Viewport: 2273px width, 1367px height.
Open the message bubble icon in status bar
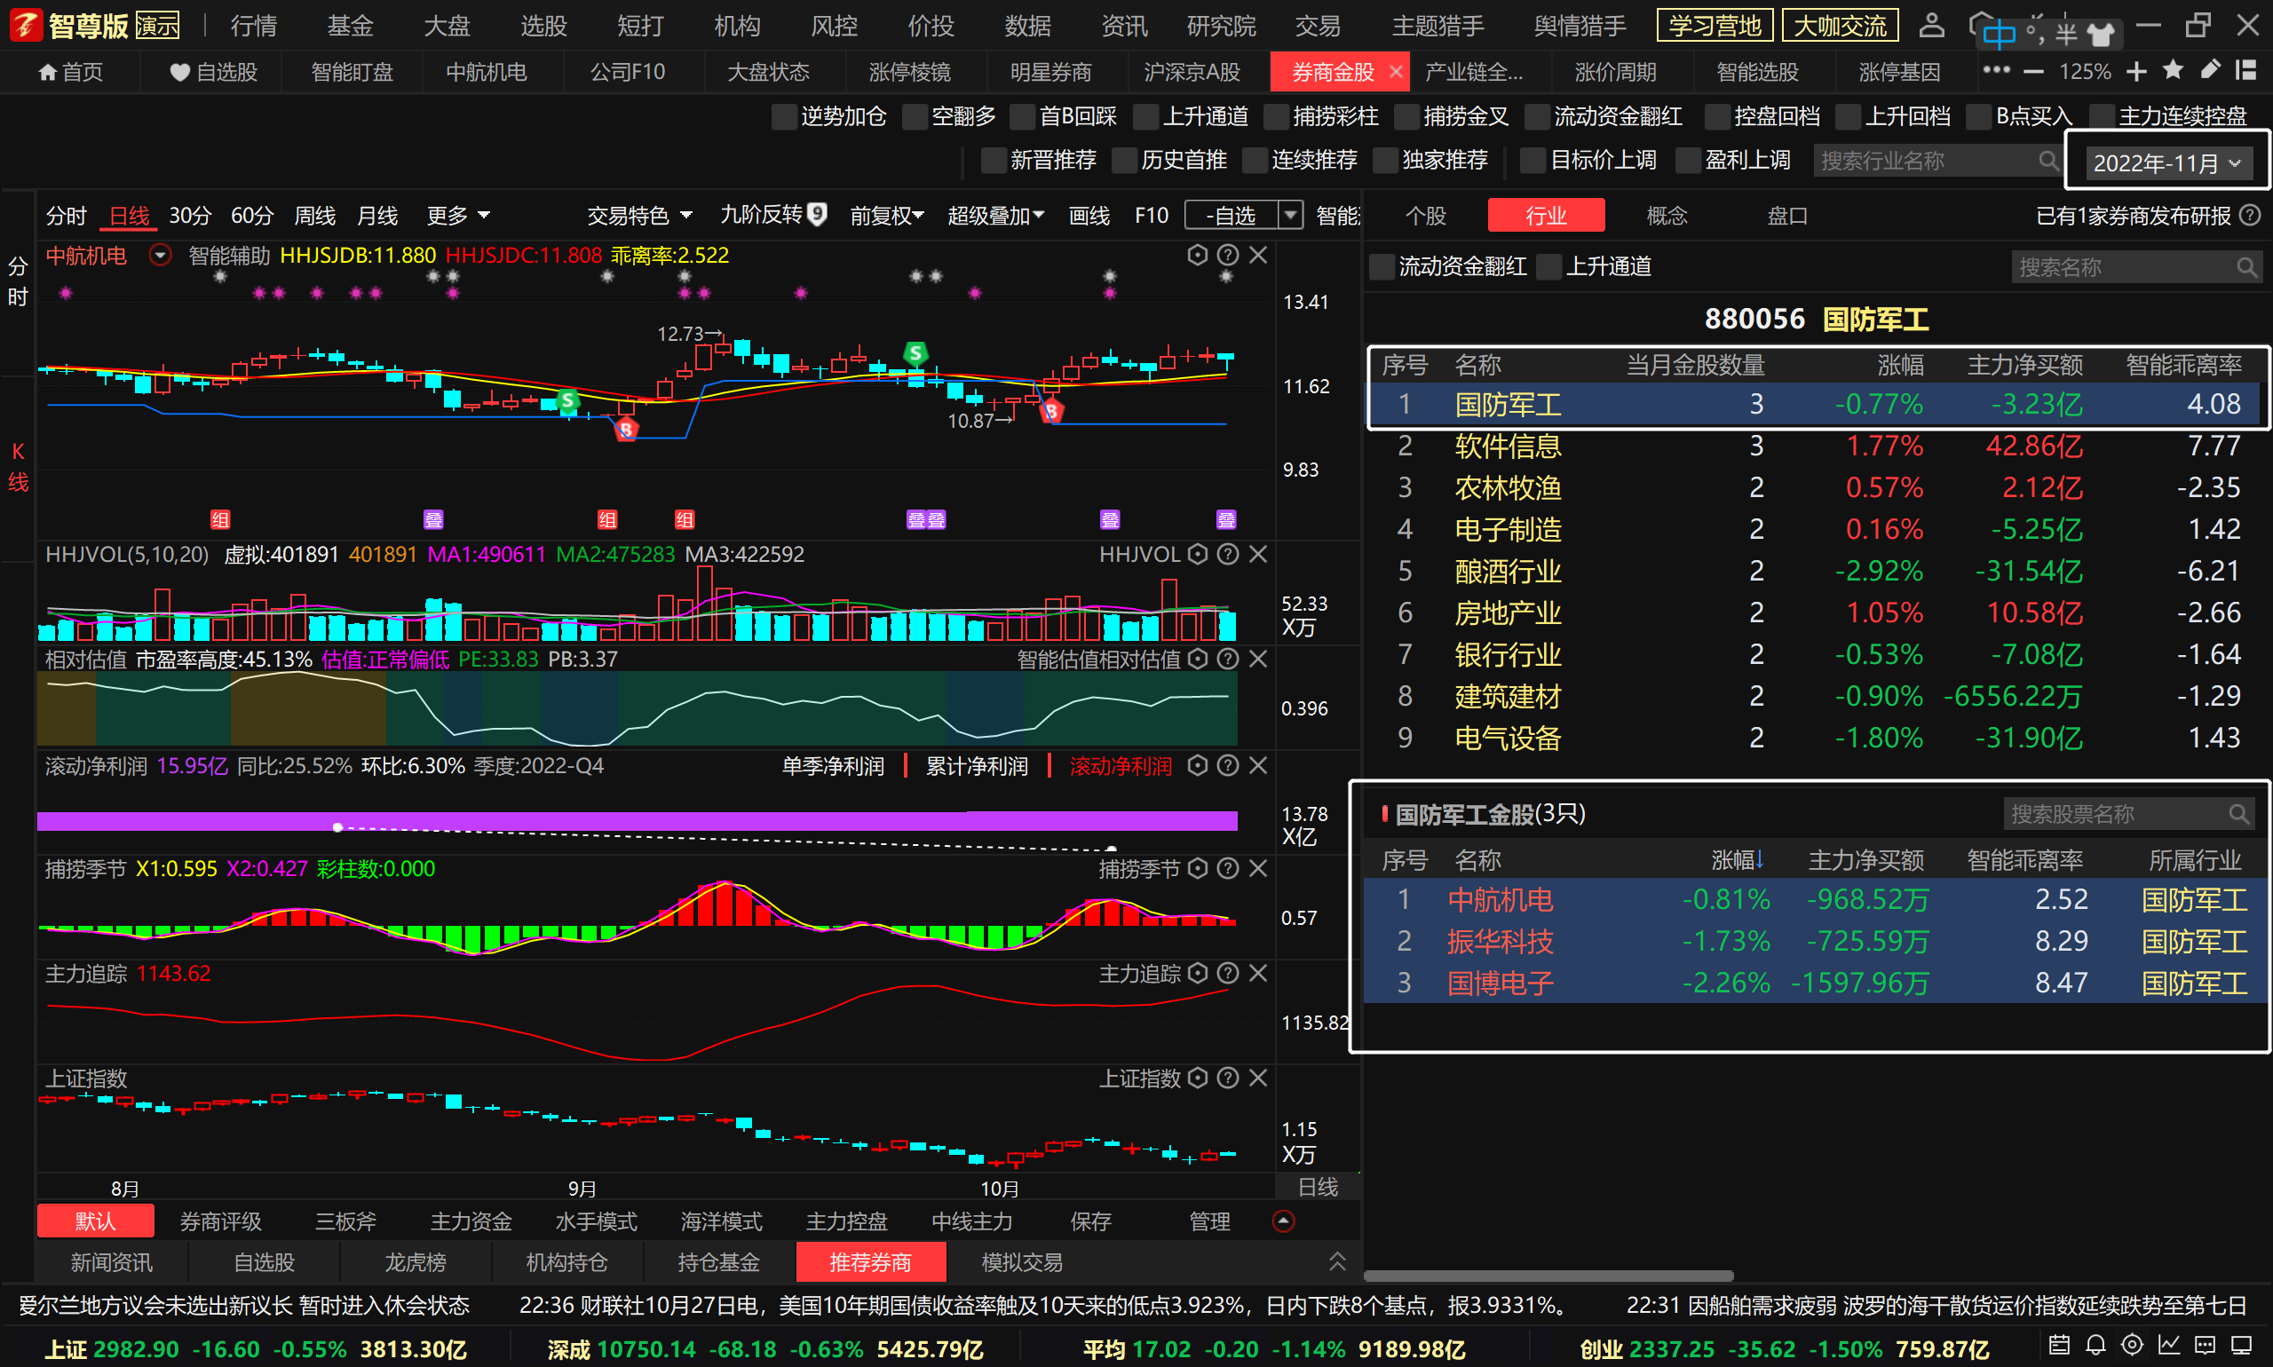coord(2205,1345)
